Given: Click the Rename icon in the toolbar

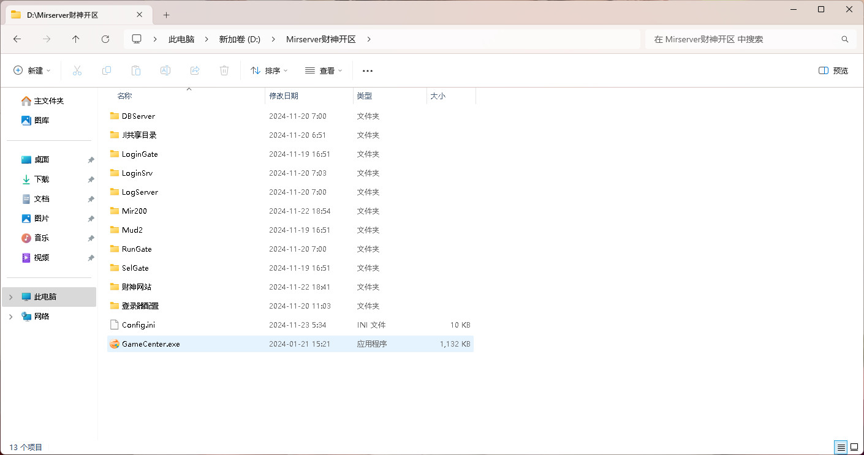Looking at the screenshot, I should 165,70.
